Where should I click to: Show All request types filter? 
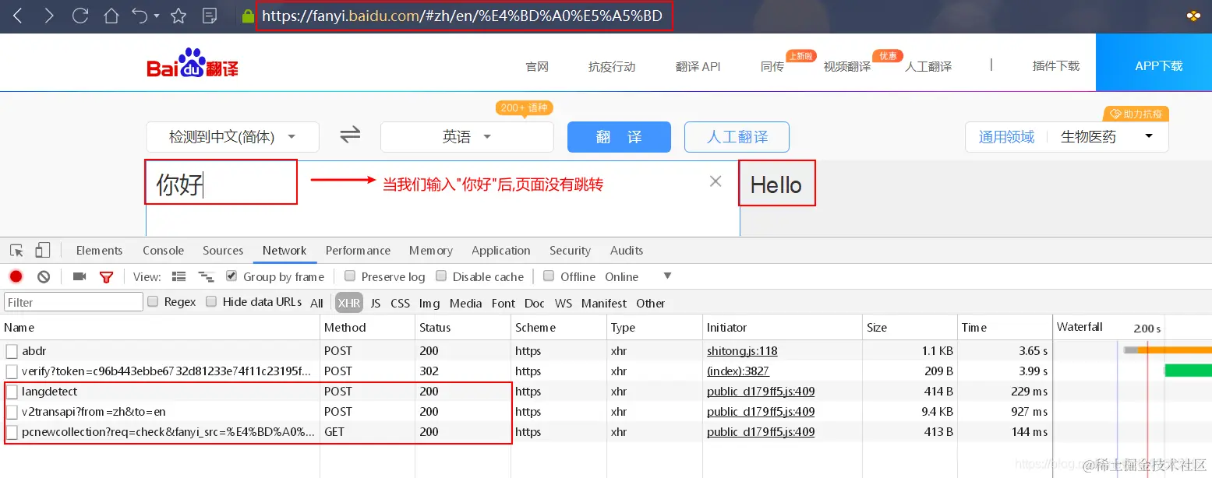coord(316,303)
